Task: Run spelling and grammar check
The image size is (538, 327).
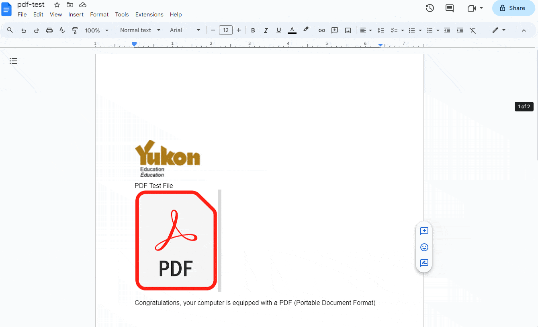Action: point(62,30)
